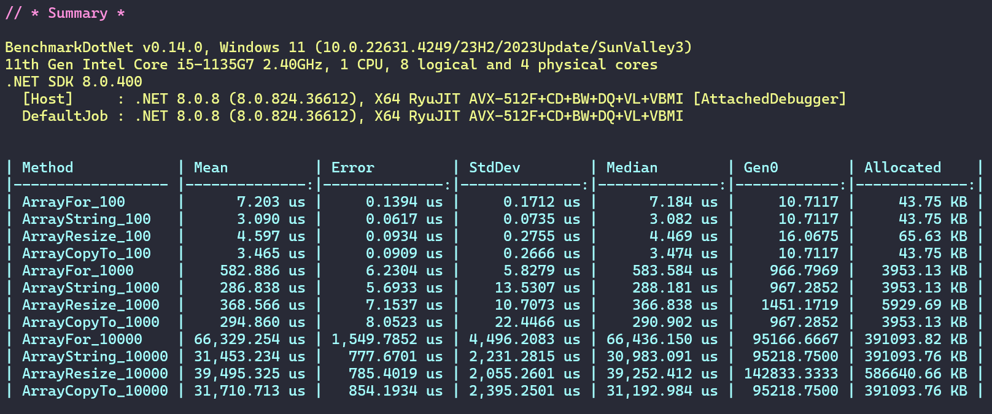Click the Intel Core i5-1135G7 text
The height and width of the screenshot is (414, 992).
(168, 64)
